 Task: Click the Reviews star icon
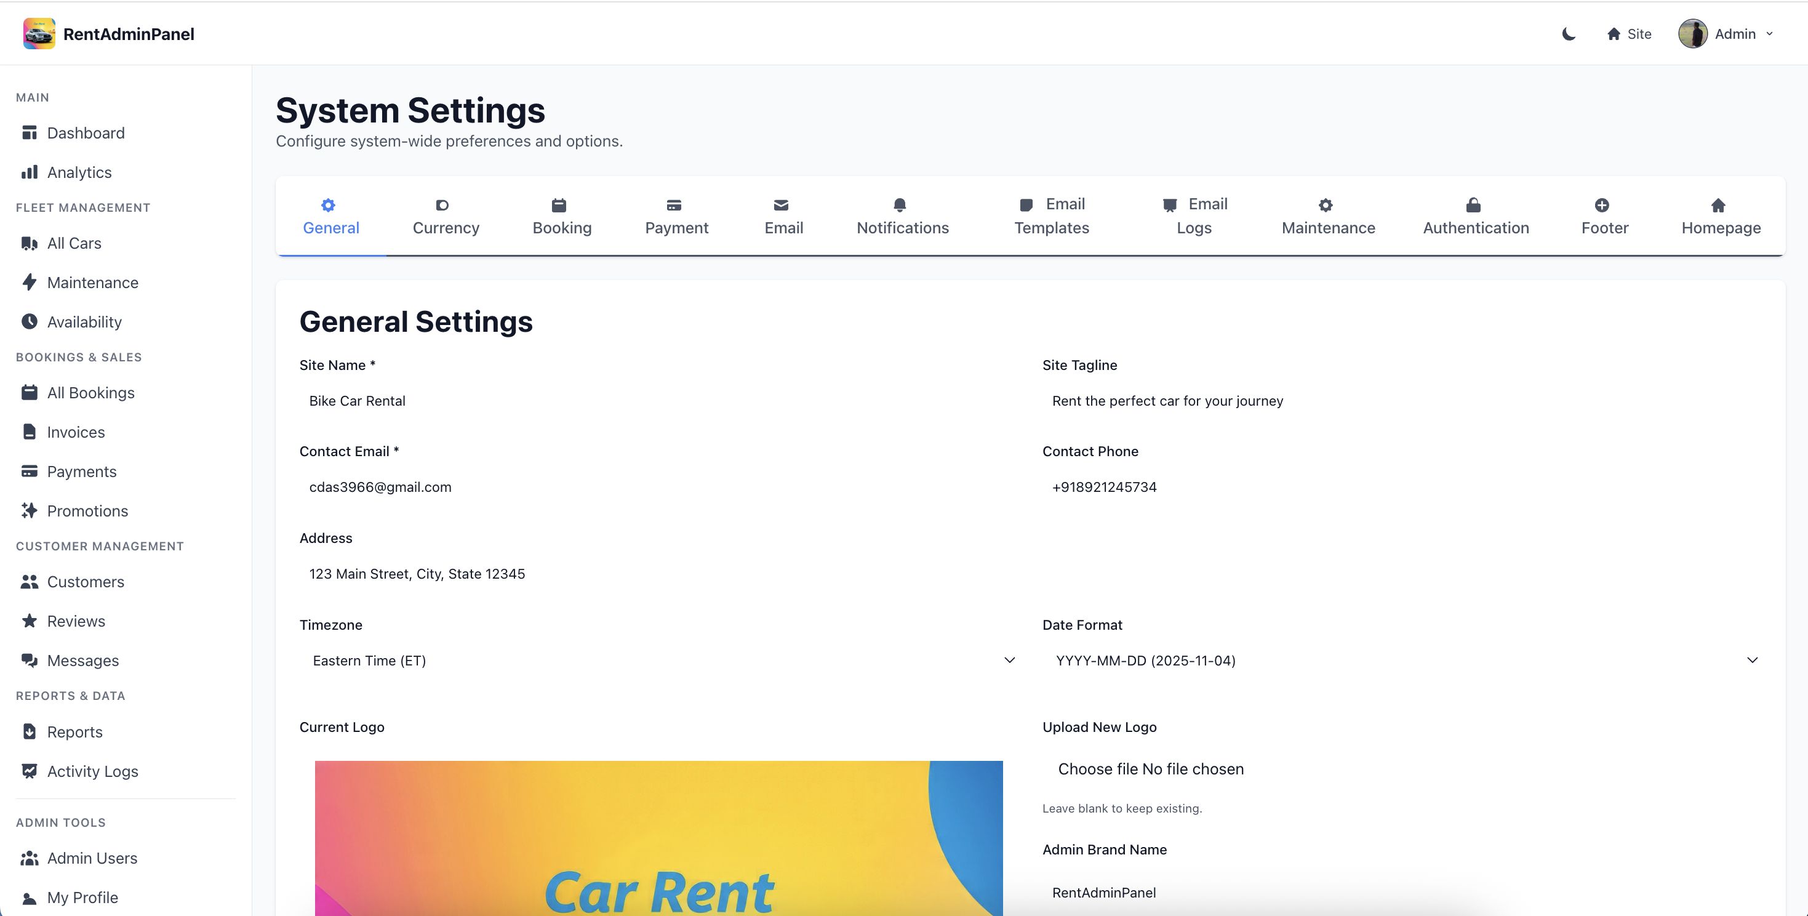click(x=30, y=621)
